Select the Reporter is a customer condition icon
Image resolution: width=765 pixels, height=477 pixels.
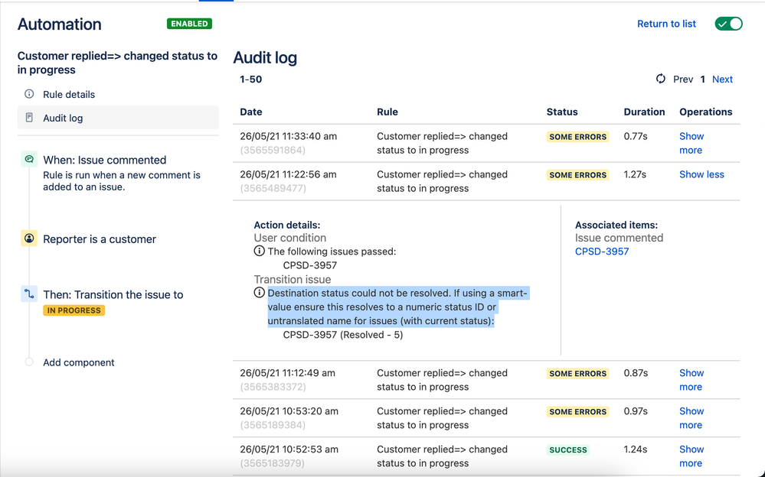[x=29, y=238]
